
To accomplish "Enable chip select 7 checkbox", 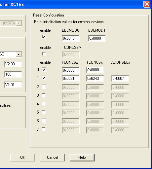I will tap(44, 129).
